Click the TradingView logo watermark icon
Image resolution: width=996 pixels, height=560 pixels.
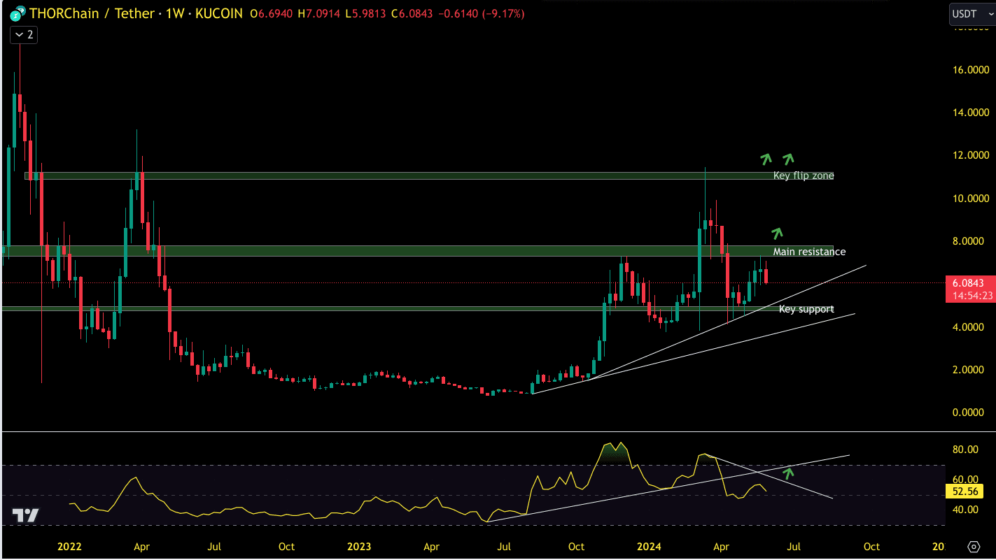[26, 516]
